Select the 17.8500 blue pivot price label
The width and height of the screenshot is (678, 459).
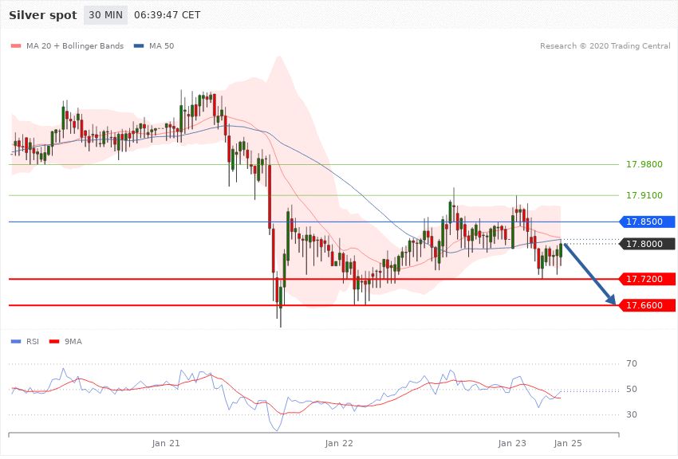(x=647, y=222)
